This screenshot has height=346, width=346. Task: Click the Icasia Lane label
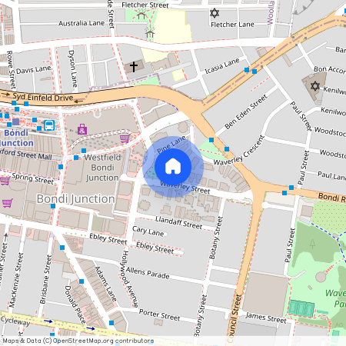coord(222,66)
